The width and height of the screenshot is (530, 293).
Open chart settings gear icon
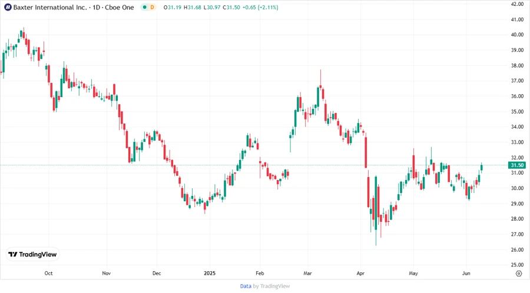(519, 274)
